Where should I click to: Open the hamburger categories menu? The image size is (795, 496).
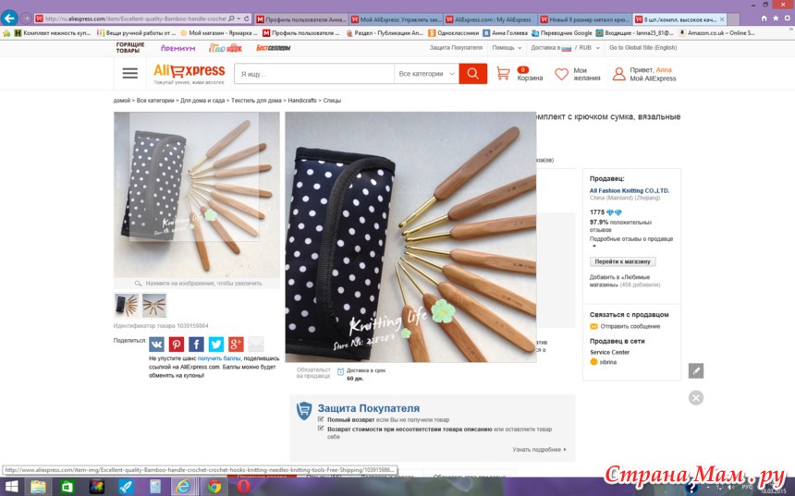(129, 74)
